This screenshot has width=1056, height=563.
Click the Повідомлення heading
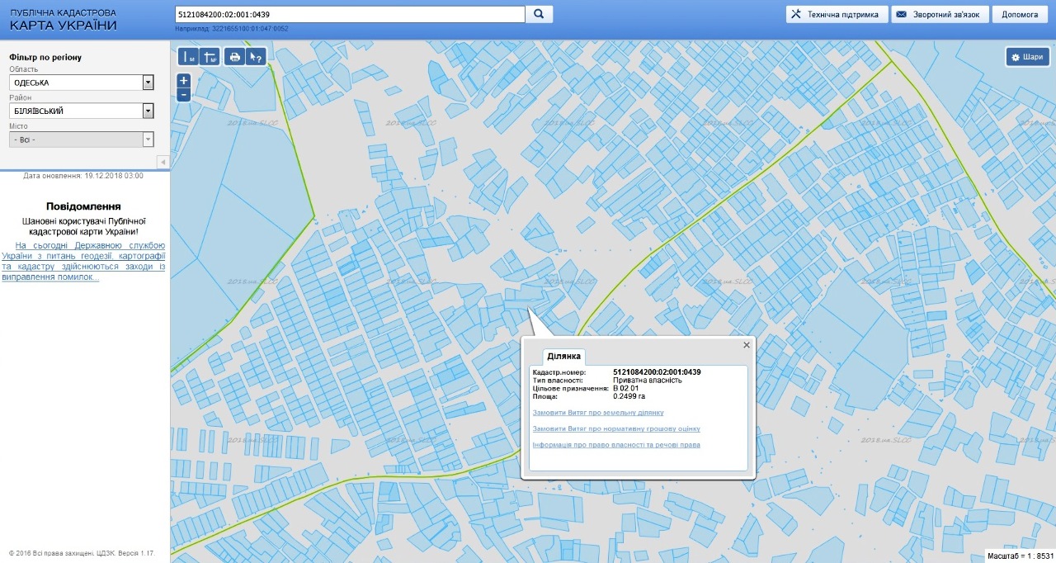[x=84, y=206]
